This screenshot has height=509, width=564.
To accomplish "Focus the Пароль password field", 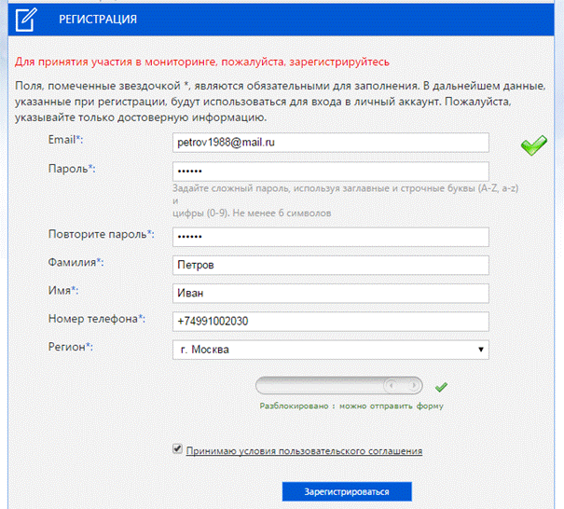I will click(331, 172).
